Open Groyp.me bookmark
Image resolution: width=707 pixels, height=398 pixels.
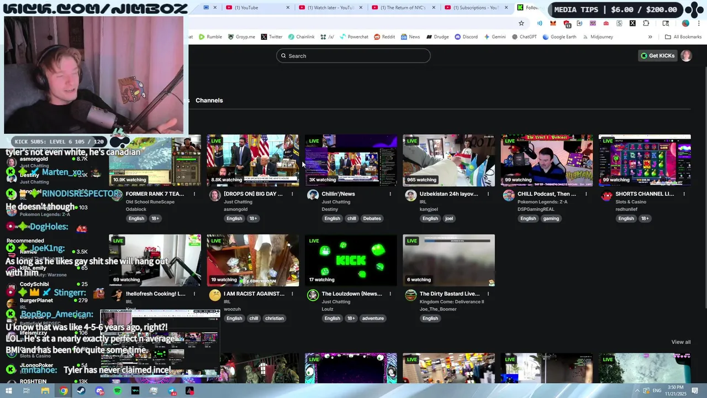click(x=241, y=37)
